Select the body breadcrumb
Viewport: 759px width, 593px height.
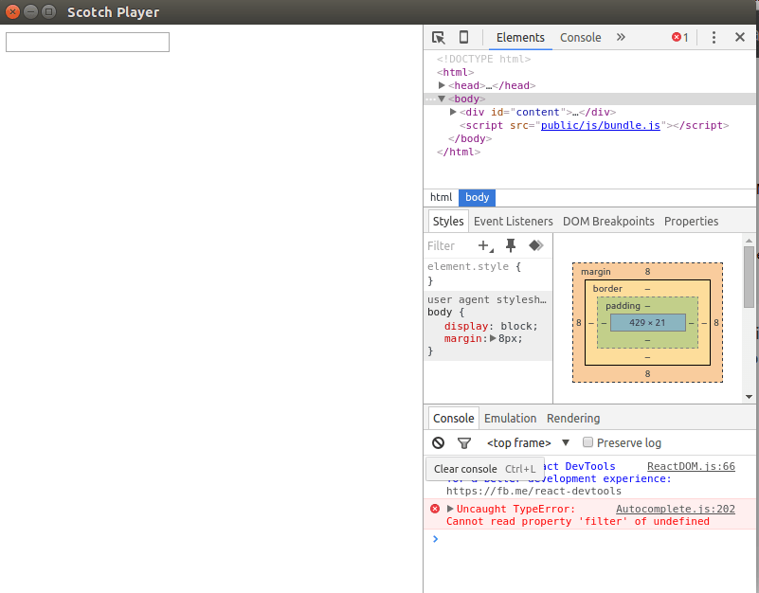[x=477, y=197]
